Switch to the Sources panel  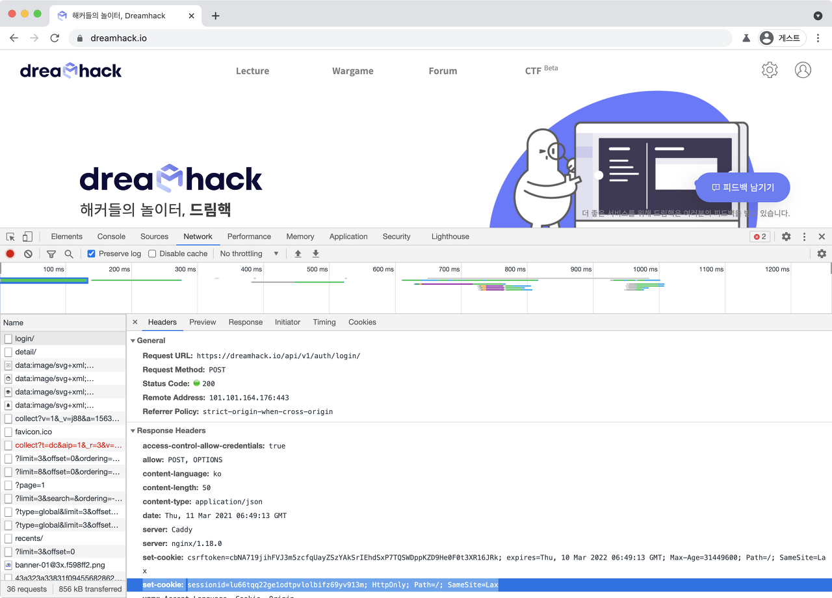154,237
